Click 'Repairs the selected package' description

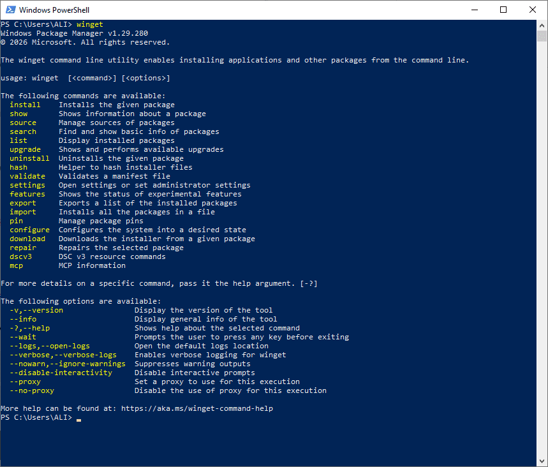pos(121,248)
